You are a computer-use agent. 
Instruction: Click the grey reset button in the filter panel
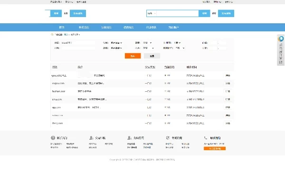pos(152,56)
